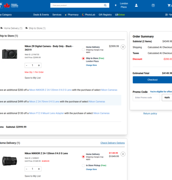Open the Services menu
This screenshot has width=172, height=180.
(57, 15)
